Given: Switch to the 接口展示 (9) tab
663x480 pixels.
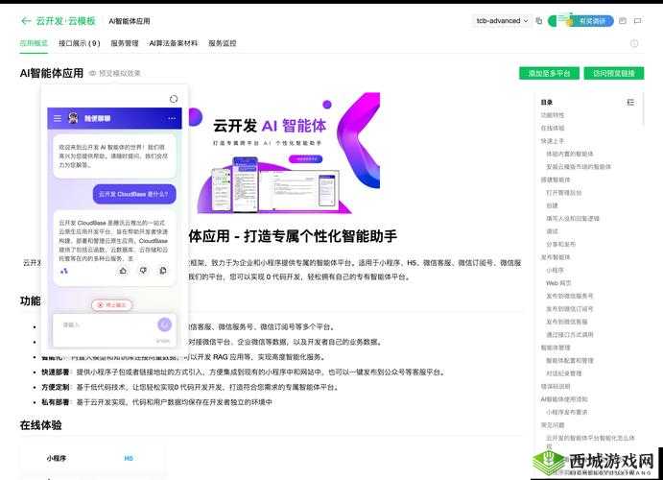Looking at the screenshot, I should point(80,43).
